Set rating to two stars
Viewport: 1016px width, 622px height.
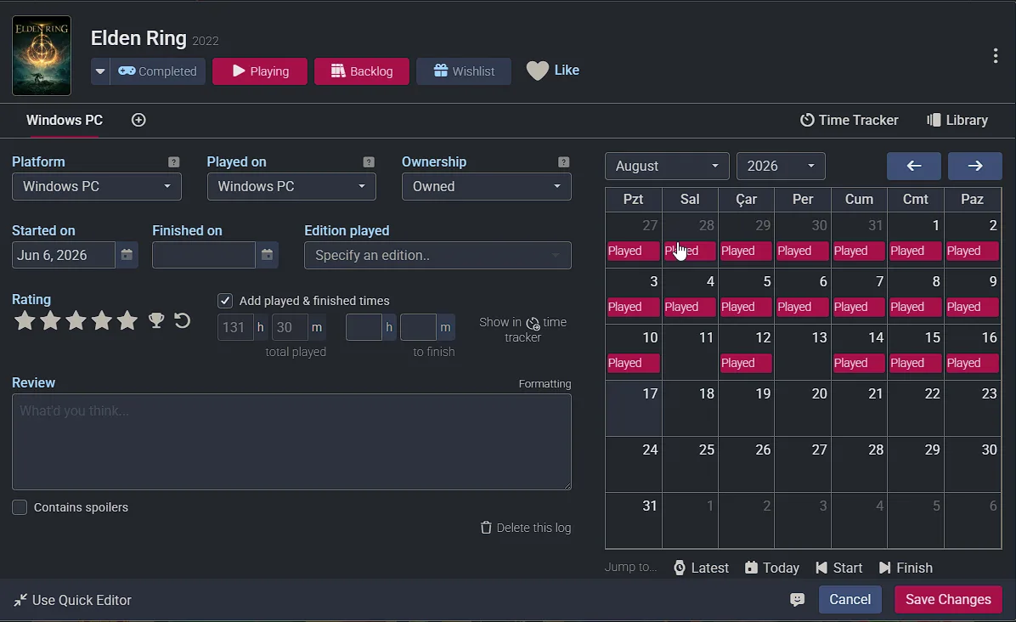50,320
